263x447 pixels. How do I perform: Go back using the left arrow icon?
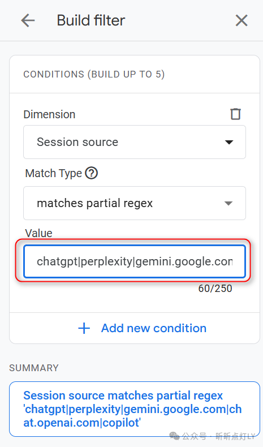28,20
